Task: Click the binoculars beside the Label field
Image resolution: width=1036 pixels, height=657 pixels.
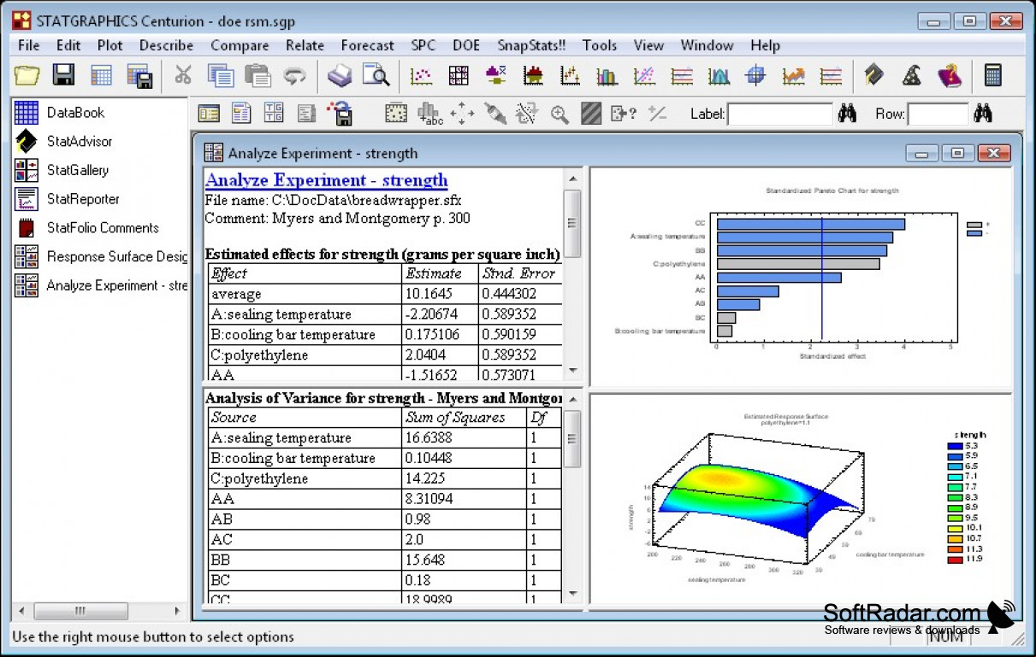Action: point(847,113)
